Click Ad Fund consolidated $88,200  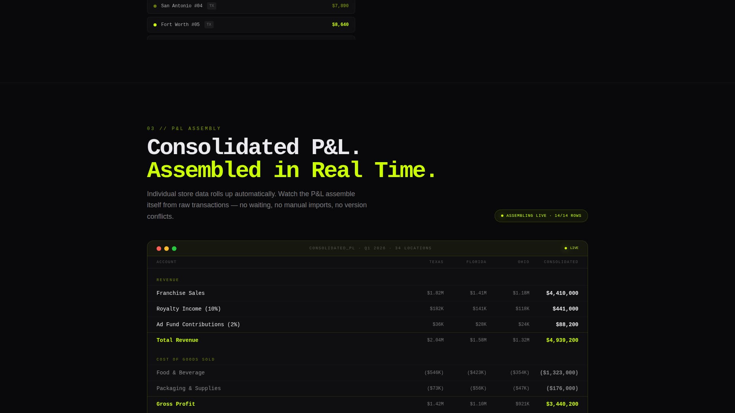point(567,325)
